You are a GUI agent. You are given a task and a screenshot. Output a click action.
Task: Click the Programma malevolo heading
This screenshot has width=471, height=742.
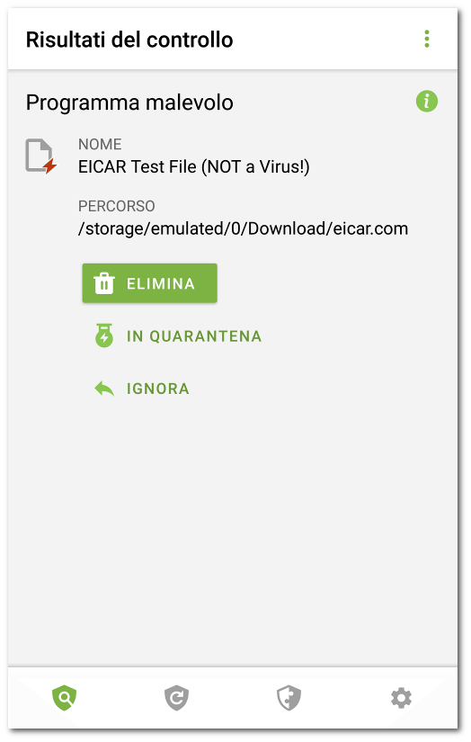tap(129, 103)
